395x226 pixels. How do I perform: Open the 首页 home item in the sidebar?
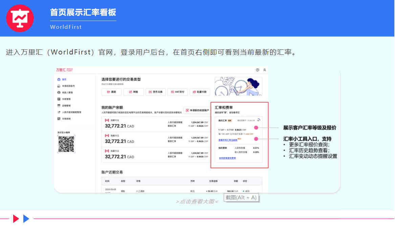(x=62, y=80)
